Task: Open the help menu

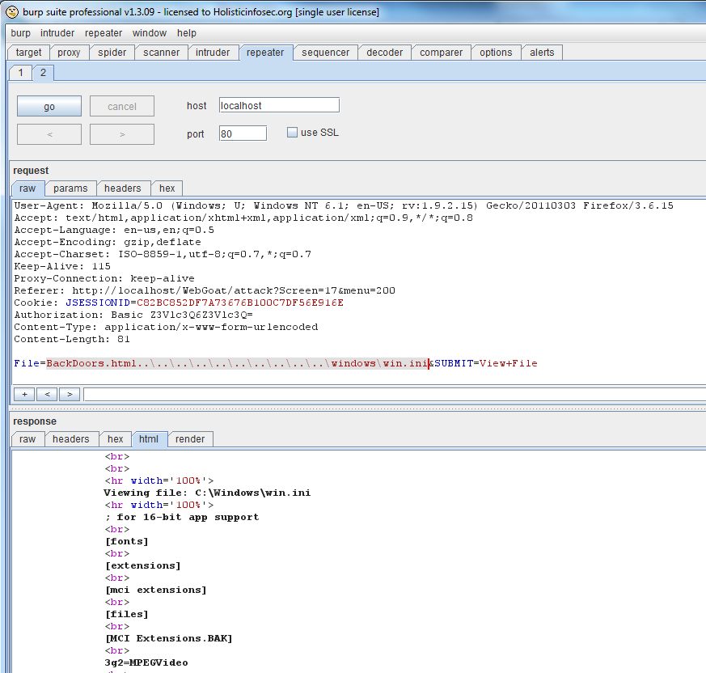Action: (187, 33)
